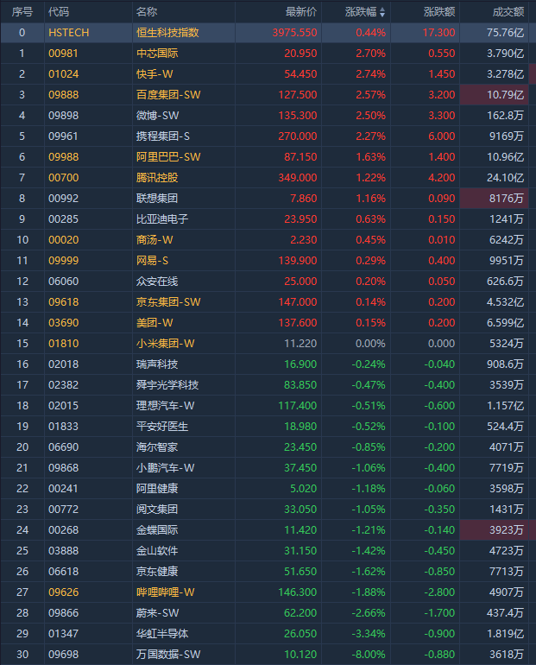Viewport: 536px width, 665px height.
Task: Click 众安在线 stock name
Action: point(157,282)
